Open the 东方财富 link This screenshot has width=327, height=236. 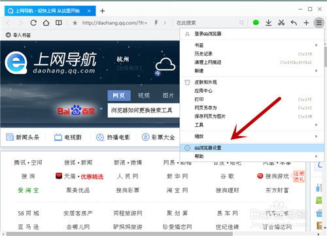point(277,190)
